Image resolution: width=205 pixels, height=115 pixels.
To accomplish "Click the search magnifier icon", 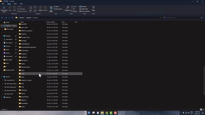I will (201, 18).
